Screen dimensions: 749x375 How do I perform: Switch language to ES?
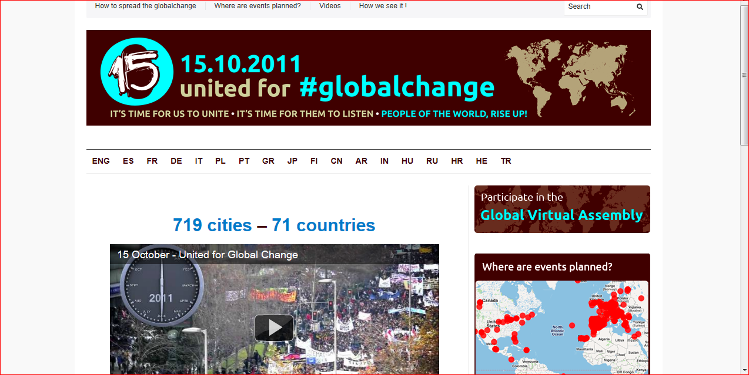click(128, 161)
